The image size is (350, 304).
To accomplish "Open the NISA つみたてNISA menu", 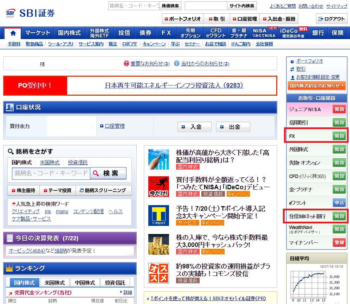I will (264, 33).
